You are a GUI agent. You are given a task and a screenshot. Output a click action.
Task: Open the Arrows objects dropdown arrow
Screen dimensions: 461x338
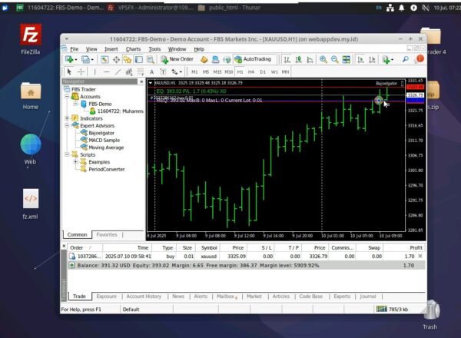[181, 72]
